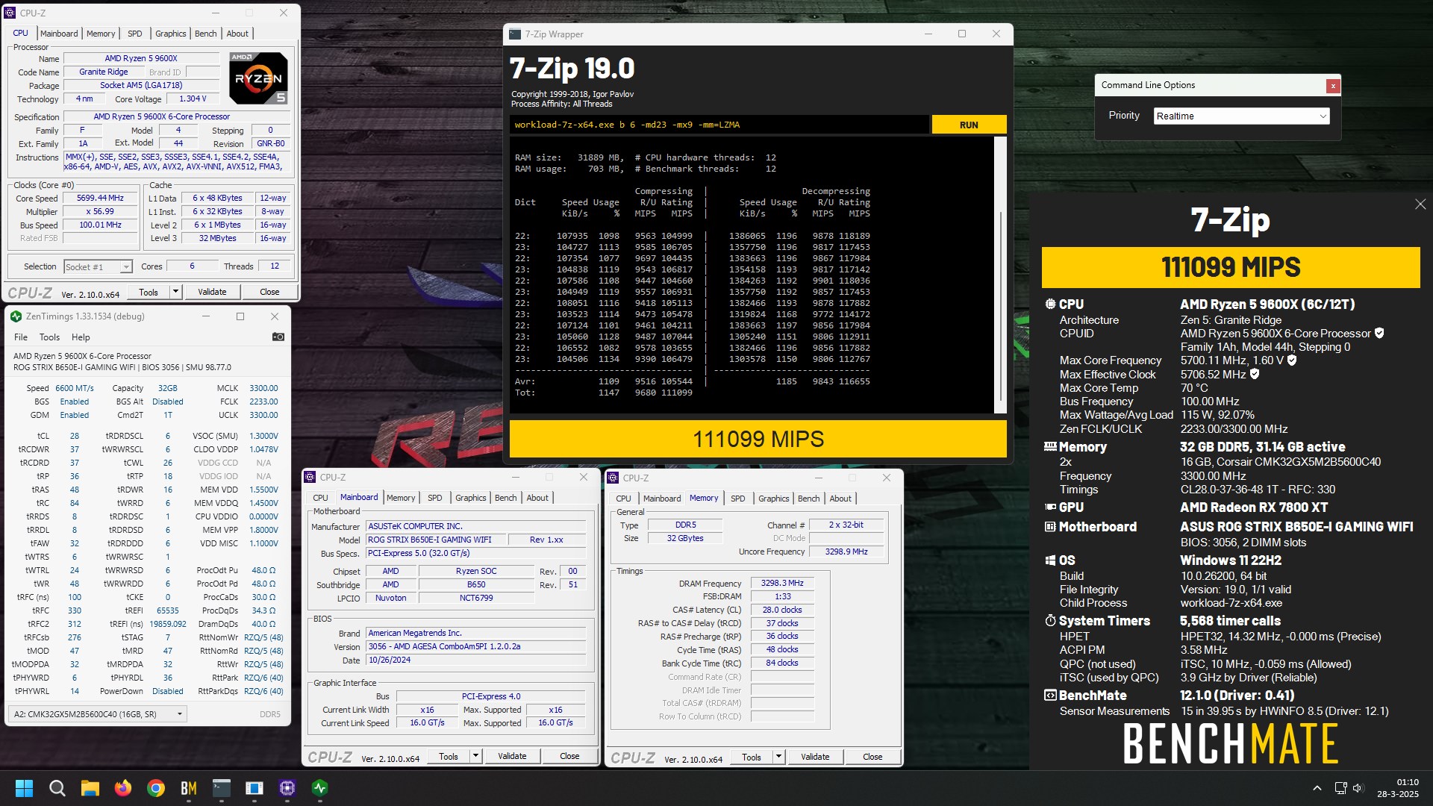Expand Tools arrow in Memory CPU-Z
Screen dimensions: 1433x806
point(778,757)
